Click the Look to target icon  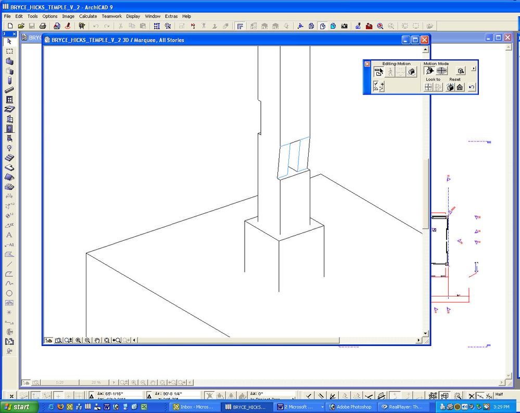(428, 87)
